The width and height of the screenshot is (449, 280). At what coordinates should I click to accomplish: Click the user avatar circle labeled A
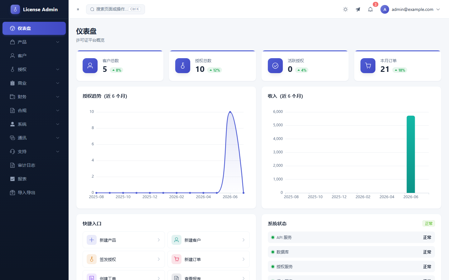point(385,9)
